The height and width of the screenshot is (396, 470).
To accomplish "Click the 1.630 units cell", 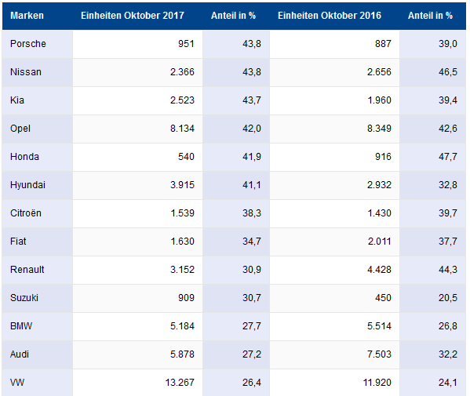I will point(138,242).
